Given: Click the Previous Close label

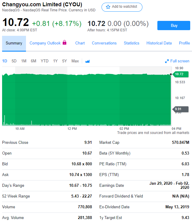Looking at the screenshot, I should [15, 142].
